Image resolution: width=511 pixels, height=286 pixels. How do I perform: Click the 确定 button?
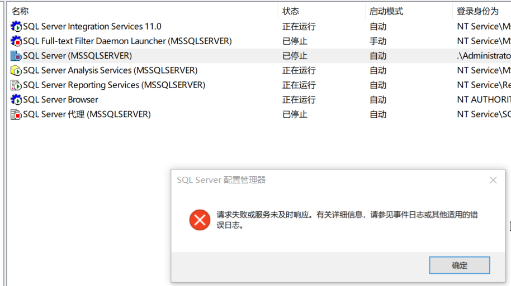click(x=460, y=265)
